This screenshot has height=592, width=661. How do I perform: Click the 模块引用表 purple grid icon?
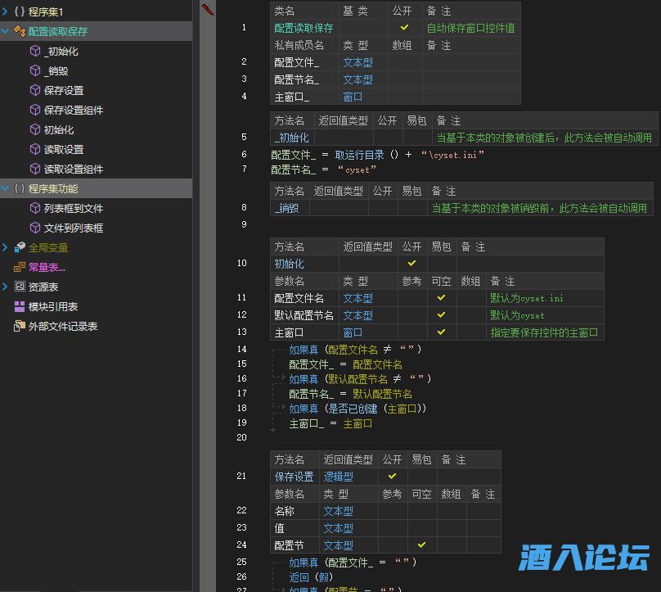click(x=20, y=306)
